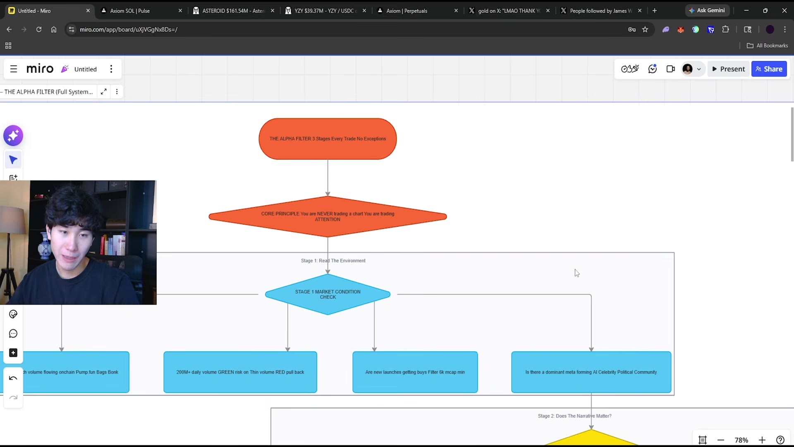Open the reactions icon in top bar
The width and height of the screenshot is (794, 447).
(x=653, y=69)
